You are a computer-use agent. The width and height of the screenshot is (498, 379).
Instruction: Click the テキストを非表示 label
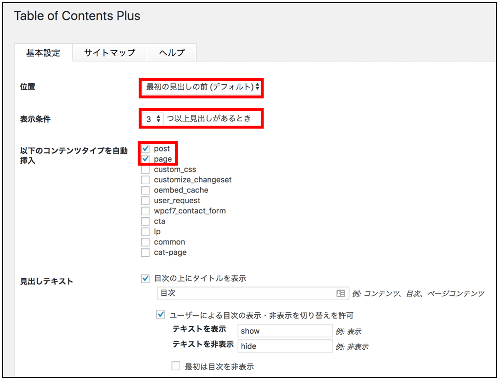203,344
